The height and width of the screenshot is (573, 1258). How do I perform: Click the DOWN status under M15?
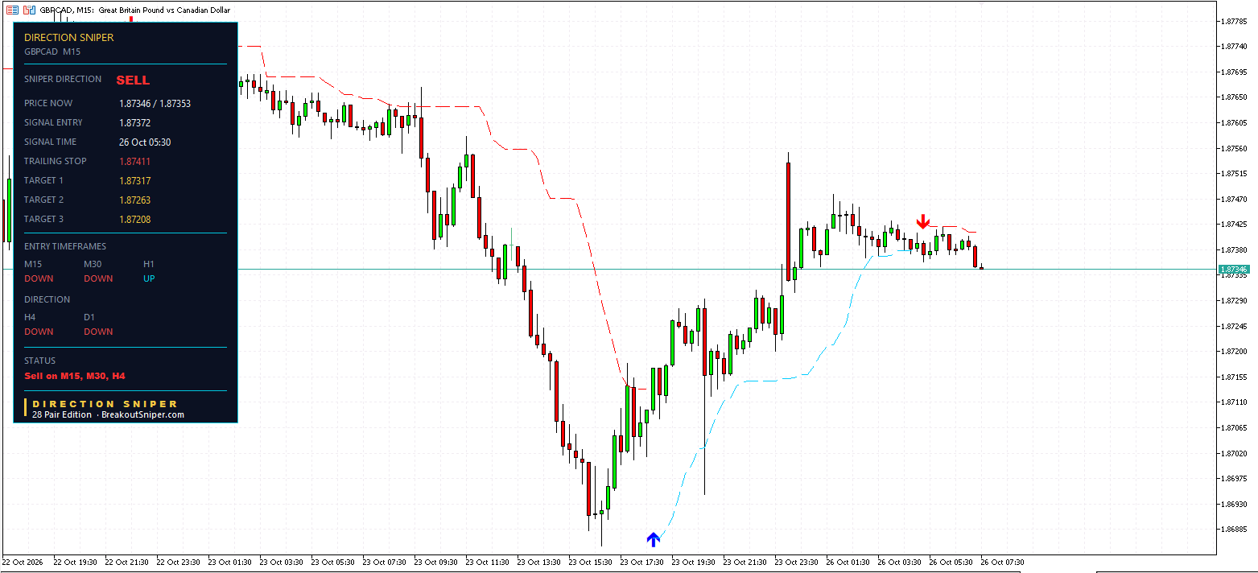point(39,278)
